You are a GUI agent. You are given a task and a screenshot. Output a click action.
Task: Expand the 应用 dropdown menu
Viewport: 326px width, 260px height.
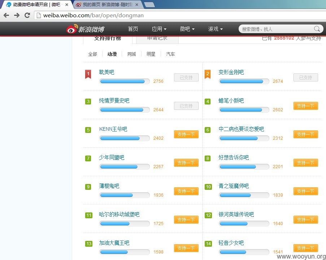[x=159, y=29]
